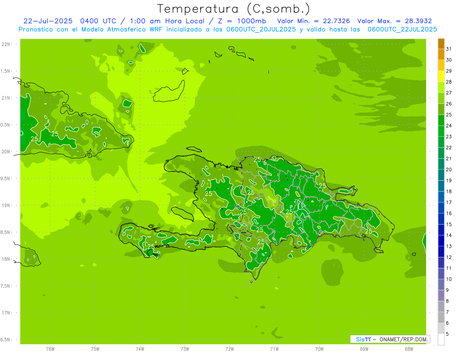Click the "68W" longitude axis label
This screenshot has height=354, width=459.
[409, 349]
